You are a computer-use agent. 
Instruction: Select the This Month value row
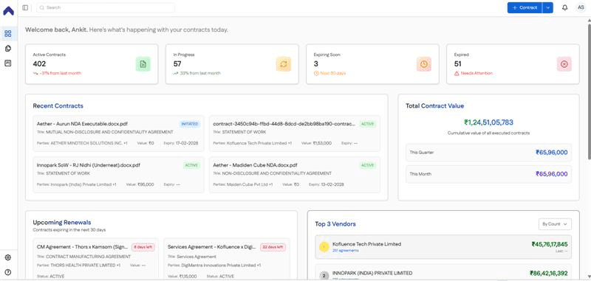tap(488, 174)
